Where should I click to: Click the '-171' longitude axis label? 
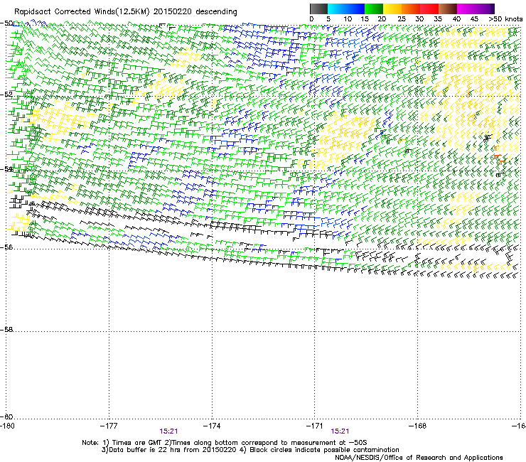(315, 426)
